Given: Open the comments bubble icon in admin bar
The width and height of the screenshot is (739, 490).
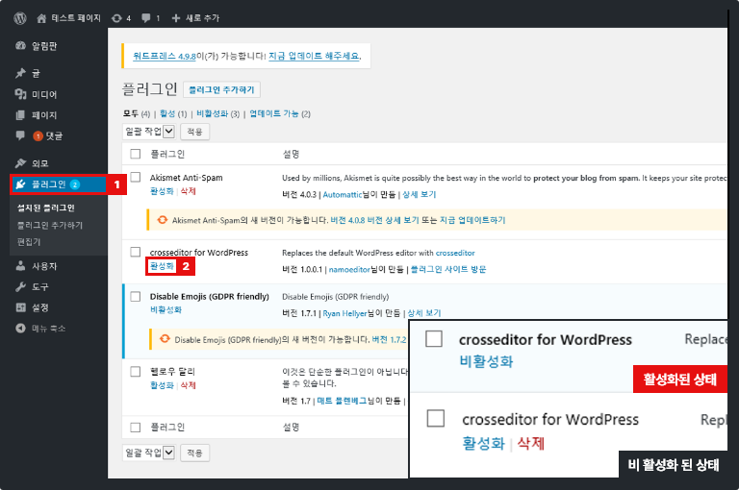Looking at the screenshot, I should 146,18.
